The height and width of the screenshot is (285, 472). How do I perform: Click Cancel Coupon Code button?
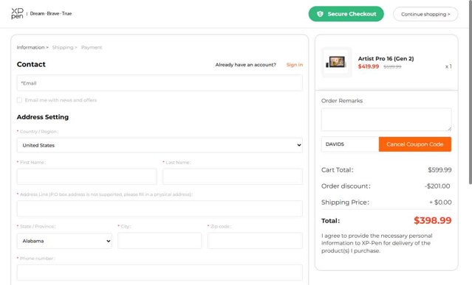coord(415,144)
